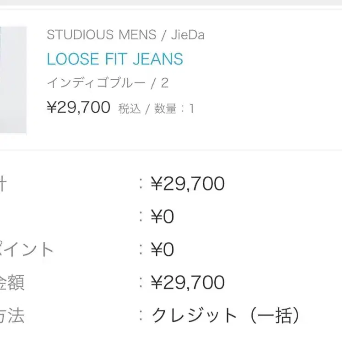The image size is (342, 342).
Task: Click the product thumbnail image
Action: [13, 80]
